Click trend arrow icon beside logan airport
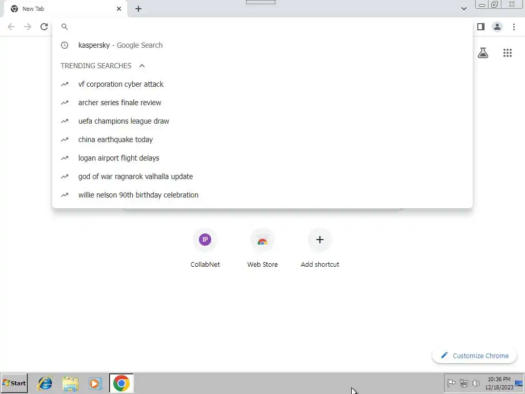Screen dimensions: 525x394 click(65, 158)
